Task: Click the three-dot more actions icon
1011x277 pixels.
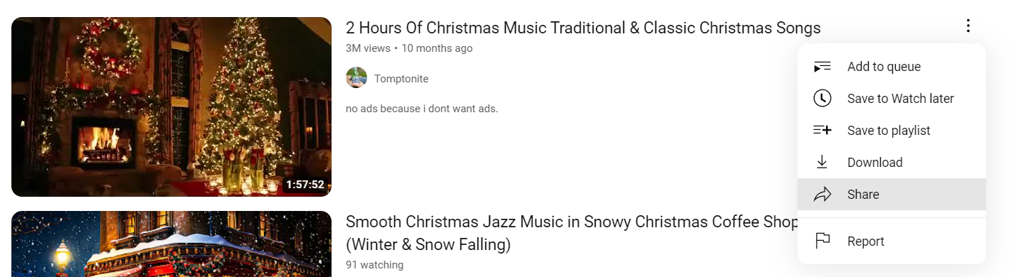Action: [968, 26]
